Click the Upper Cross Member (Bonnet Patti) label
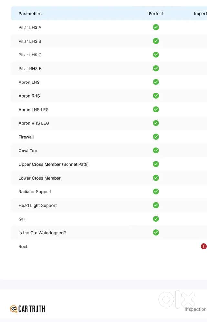The image size is (207, 322). point(54,164)
